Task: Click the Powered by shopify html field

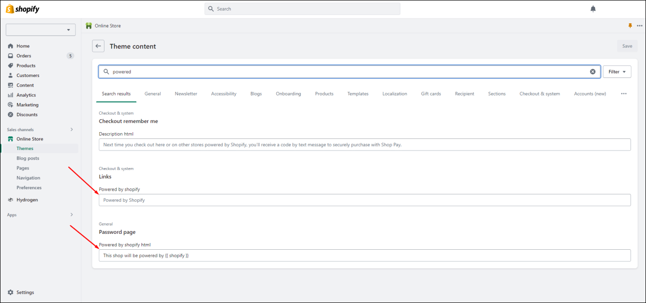Action: click(365, 255)
